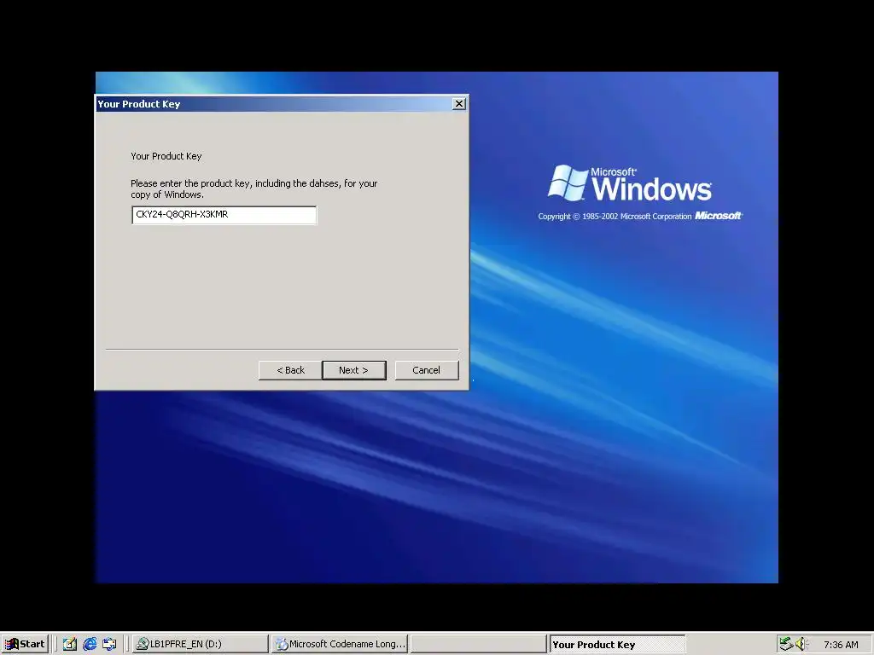
Task: Open the Start menu
Action: pos(25,644)
